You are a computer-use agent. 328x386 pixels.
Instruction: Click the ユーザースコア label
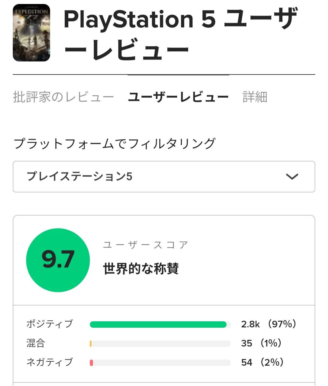146,245
